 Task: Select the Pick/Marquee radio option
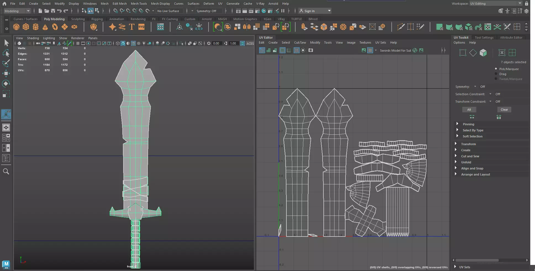[x=496, y=69]
